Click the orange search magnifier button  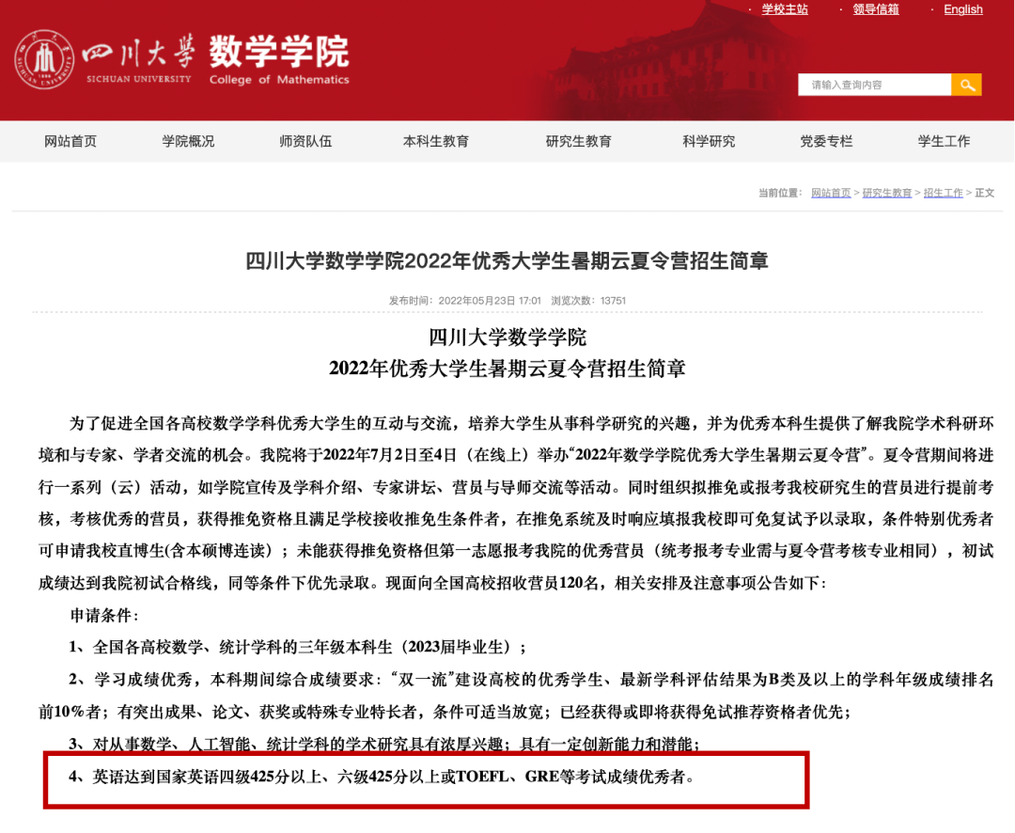pyautogui.click(x=966, y=85)
